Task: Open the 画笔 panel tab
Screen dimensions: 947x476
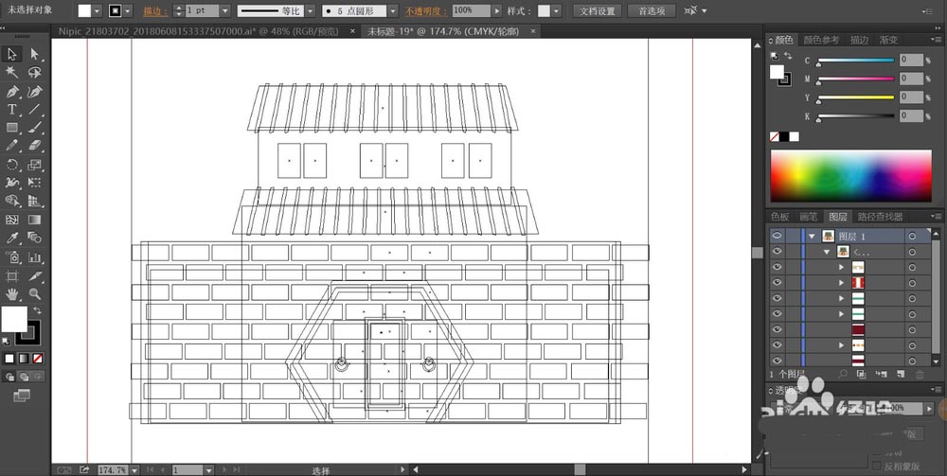Action: click(x=808, y=217)
